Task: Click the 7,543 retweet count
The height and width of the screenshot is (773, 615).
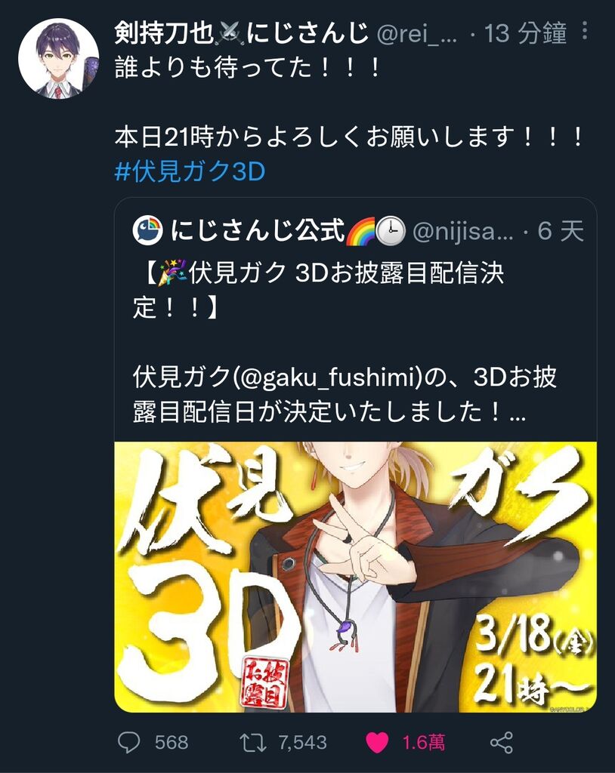Action: point(302,743)
